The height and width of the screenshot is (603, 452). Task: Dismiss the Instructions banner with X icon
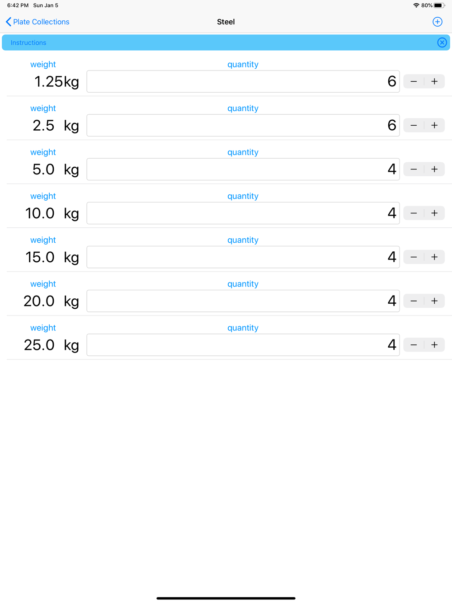(x=442, y=42)
